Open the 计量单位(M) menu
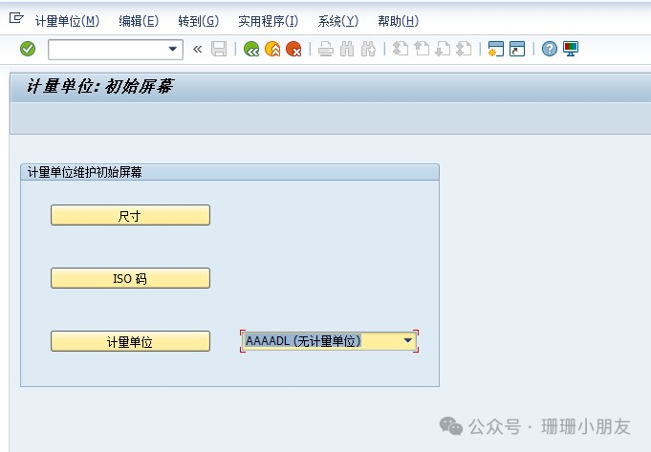The width and height of the screenshot is (651, 452). pos(67,21)
